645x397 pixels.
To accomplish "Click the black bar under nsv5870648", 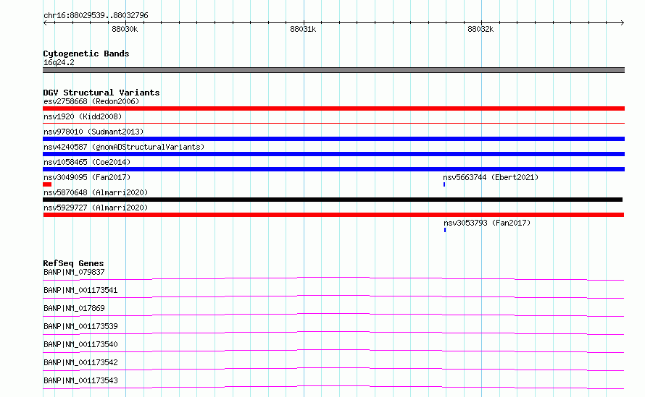I will 333,200.
